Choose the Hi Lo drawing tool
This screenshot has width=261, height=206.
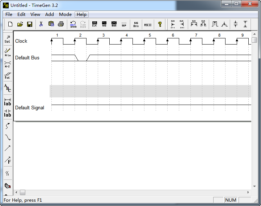click(x=8, y=52)
